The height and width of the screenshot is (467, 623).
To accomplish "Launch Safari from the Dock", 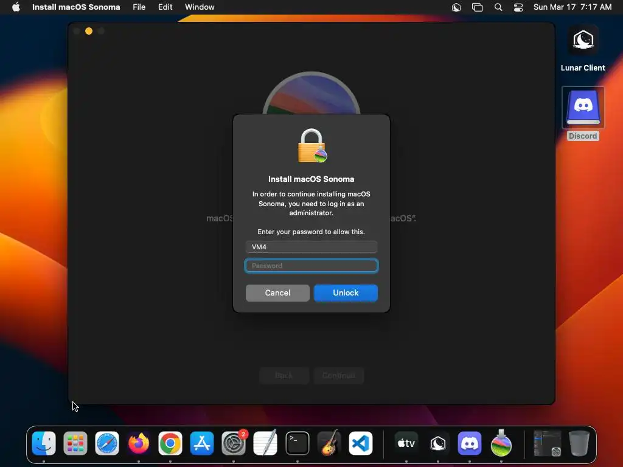I will 107,443.
